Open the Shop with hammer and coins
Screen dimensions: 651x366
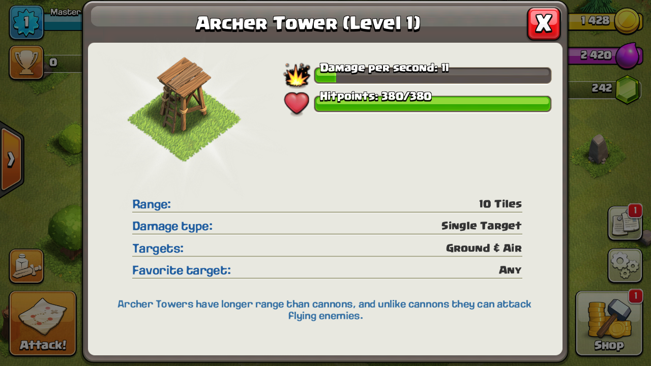click(x=609, y=323)
